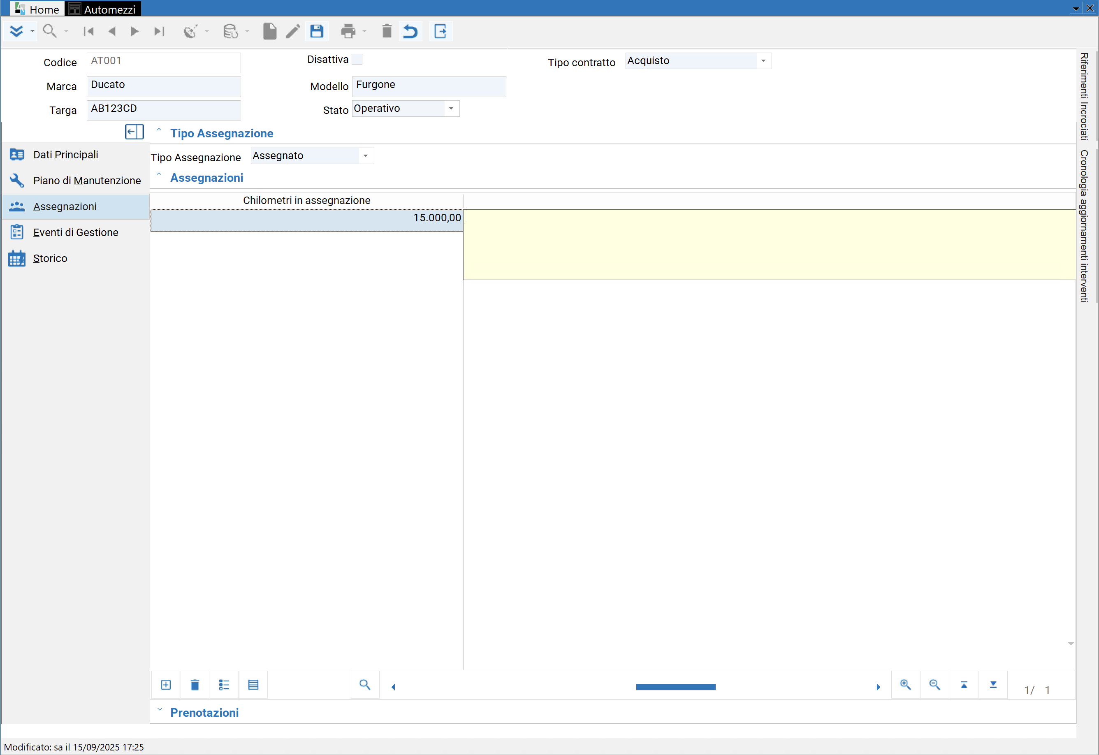Click the exit door icon

pyautogui.click(x=441, y=31)
